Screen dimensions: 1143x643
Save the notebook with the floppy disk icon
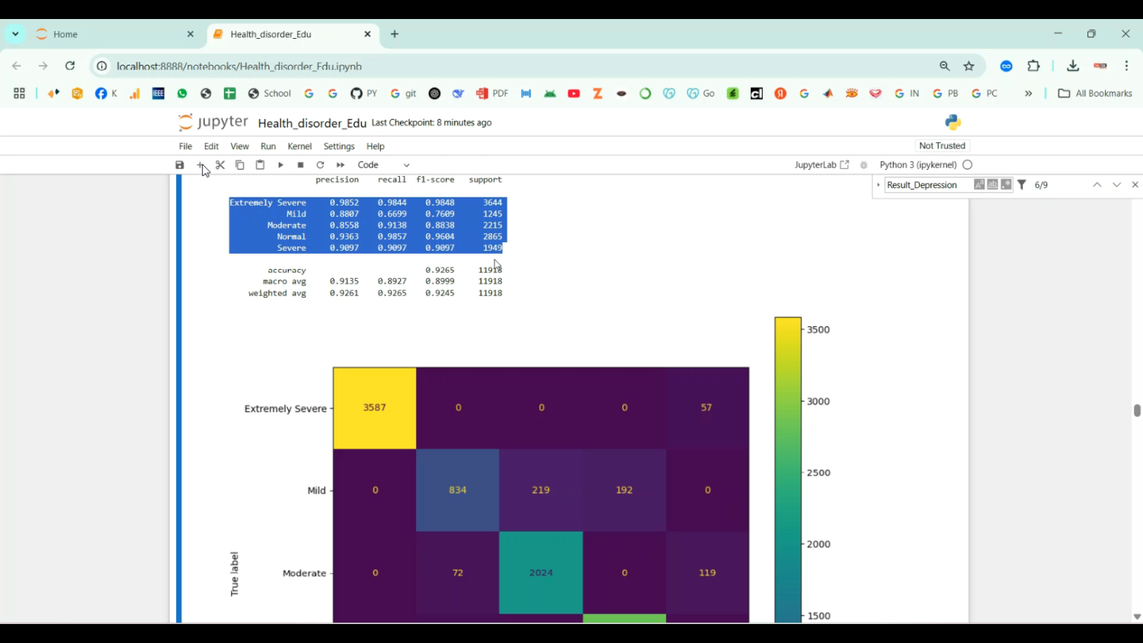[180, 165]
